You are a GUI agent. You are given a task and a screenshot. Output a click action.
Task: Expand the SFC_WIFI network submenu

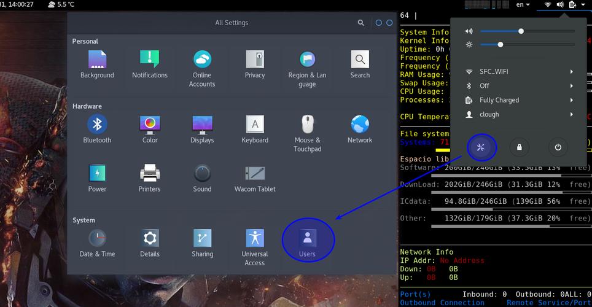click(519, 71)
